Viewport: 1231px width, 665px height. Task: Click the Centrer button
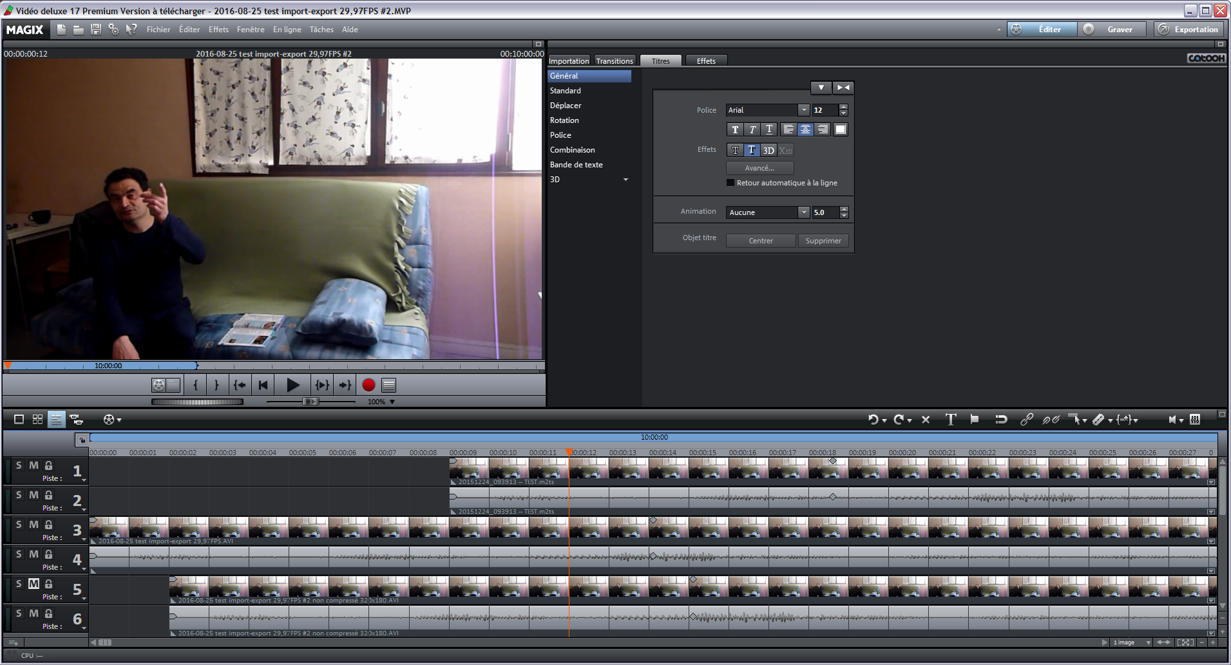[x=761, y=241]
